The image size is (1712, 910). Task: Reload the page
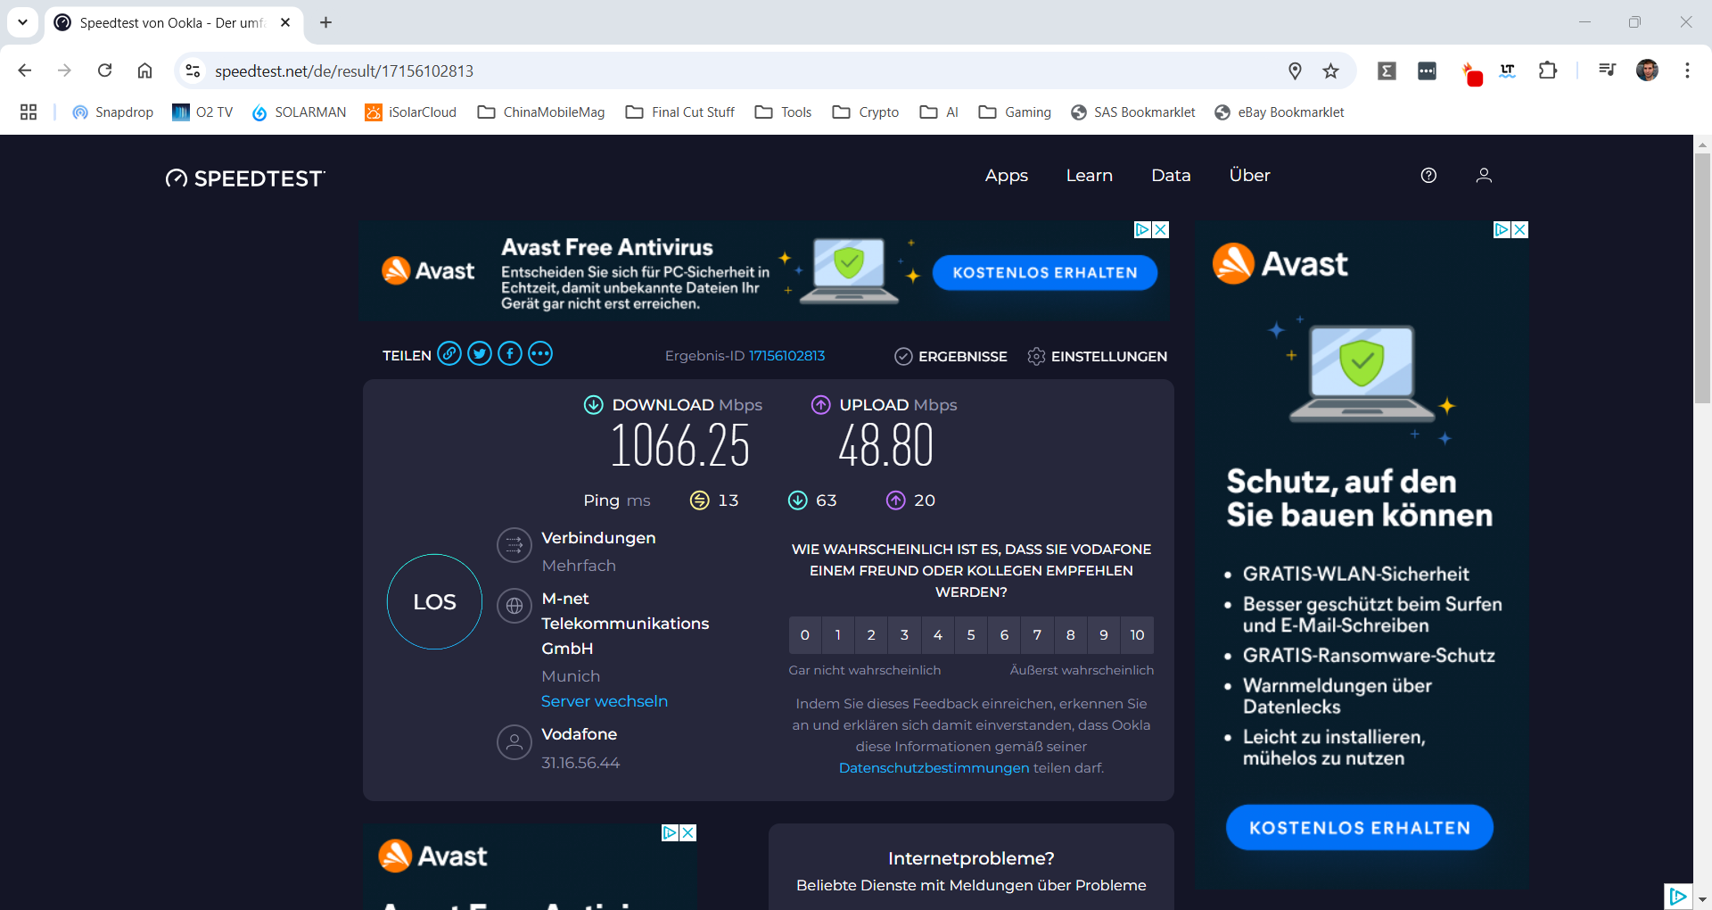pyautogui.click(x=105, y=70)
